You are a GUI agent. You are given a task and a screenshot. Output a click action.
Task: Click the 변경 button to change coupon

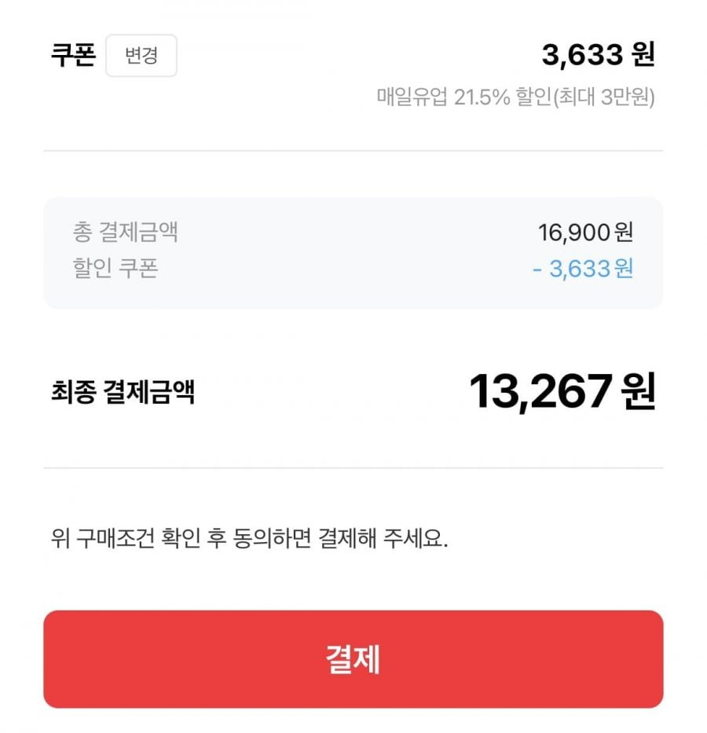pyautogui.click(x=141, y=56)
